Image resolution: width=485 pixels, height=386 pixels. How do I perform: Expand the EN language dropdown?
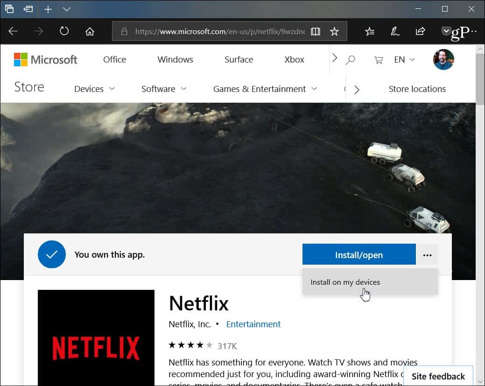(x=404, y=59)
